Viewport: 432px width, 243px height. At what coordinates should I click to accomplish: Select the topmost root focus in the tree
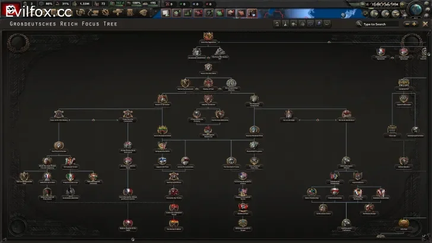pyautogui.click(x=208, y=37)
